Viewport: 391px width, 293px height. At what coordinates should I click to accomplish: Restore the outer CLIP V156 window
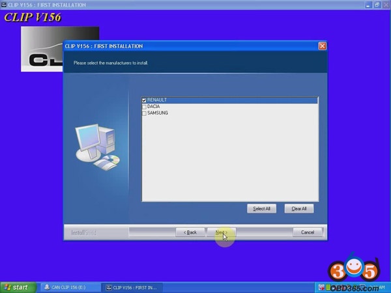click(377, 5)
